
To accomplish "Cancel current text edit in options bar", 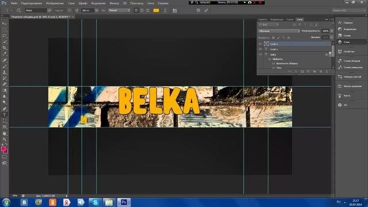I will (x=198, y=10).
